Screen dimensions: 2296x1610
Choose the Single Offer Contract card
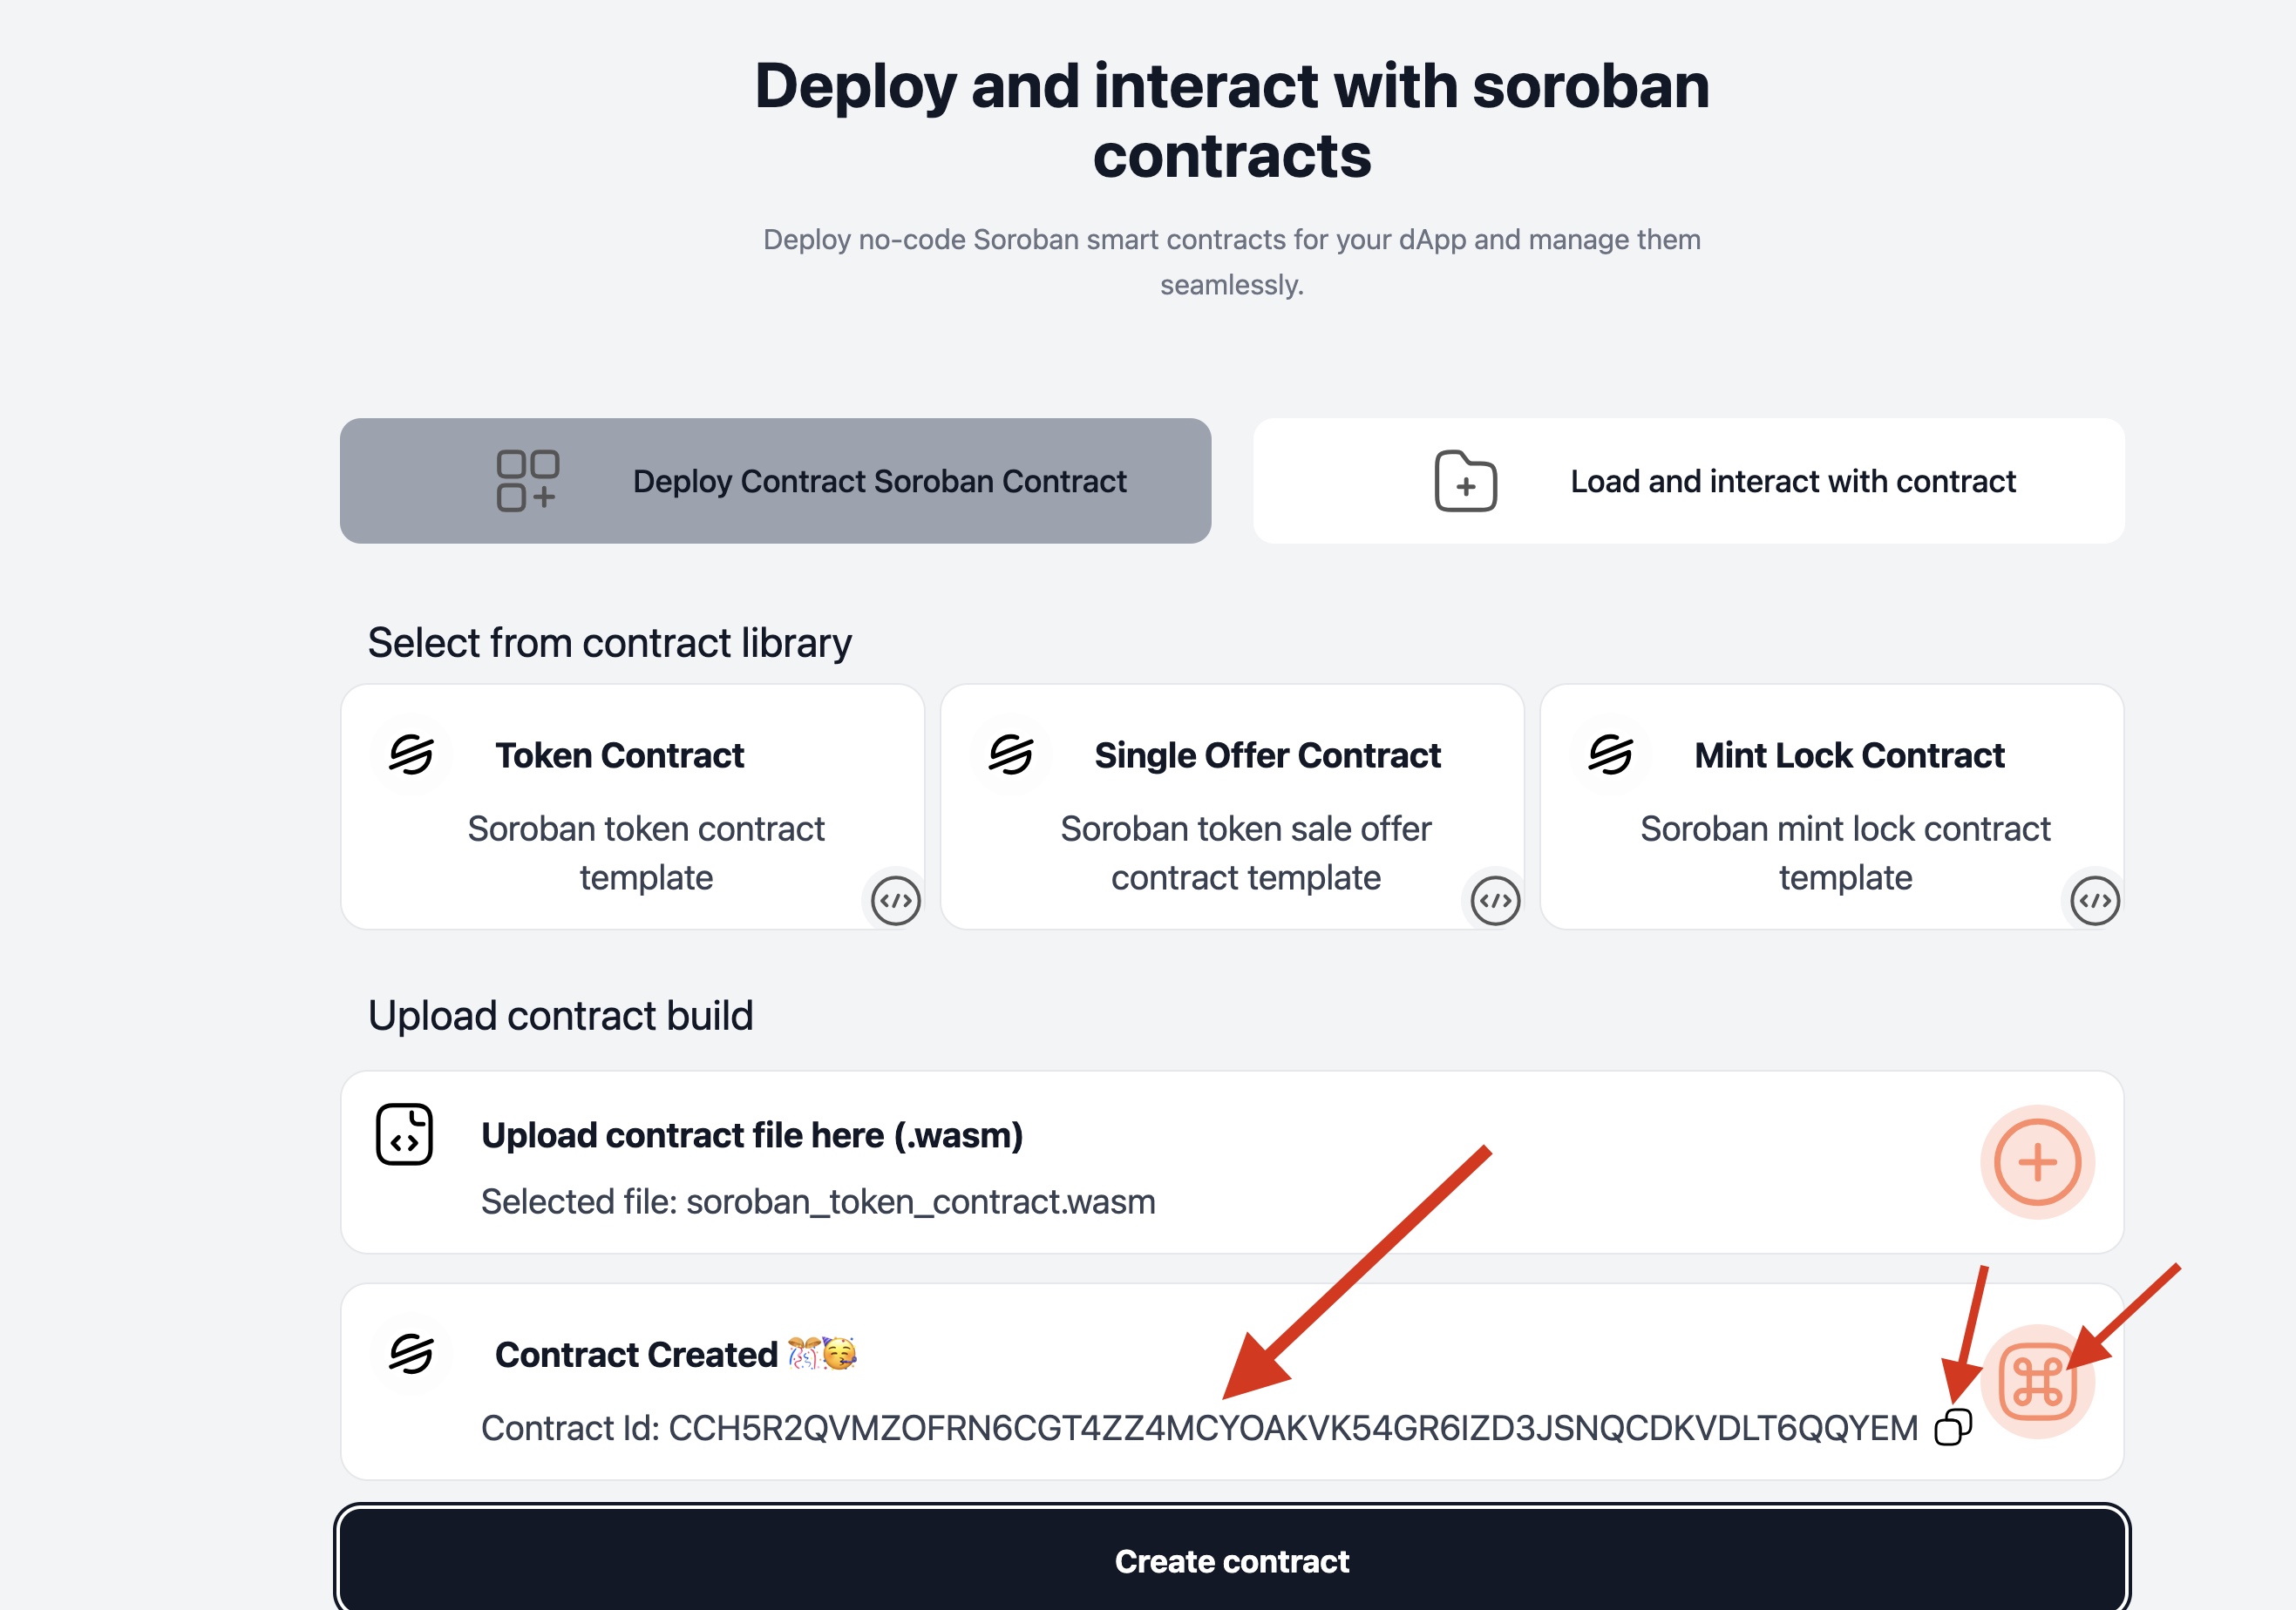click(x=1232, y=807)
